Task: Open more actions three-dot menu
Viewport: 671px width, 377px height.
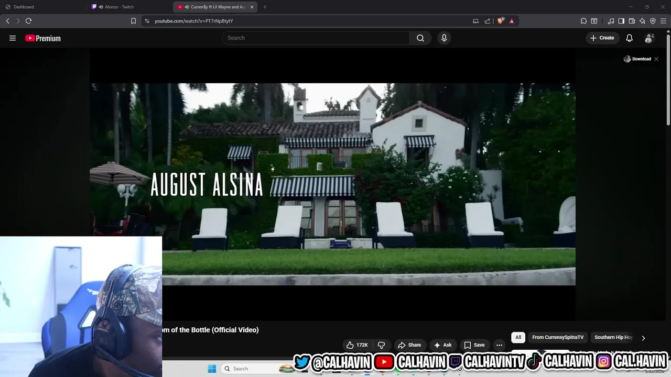Action: 500,345
